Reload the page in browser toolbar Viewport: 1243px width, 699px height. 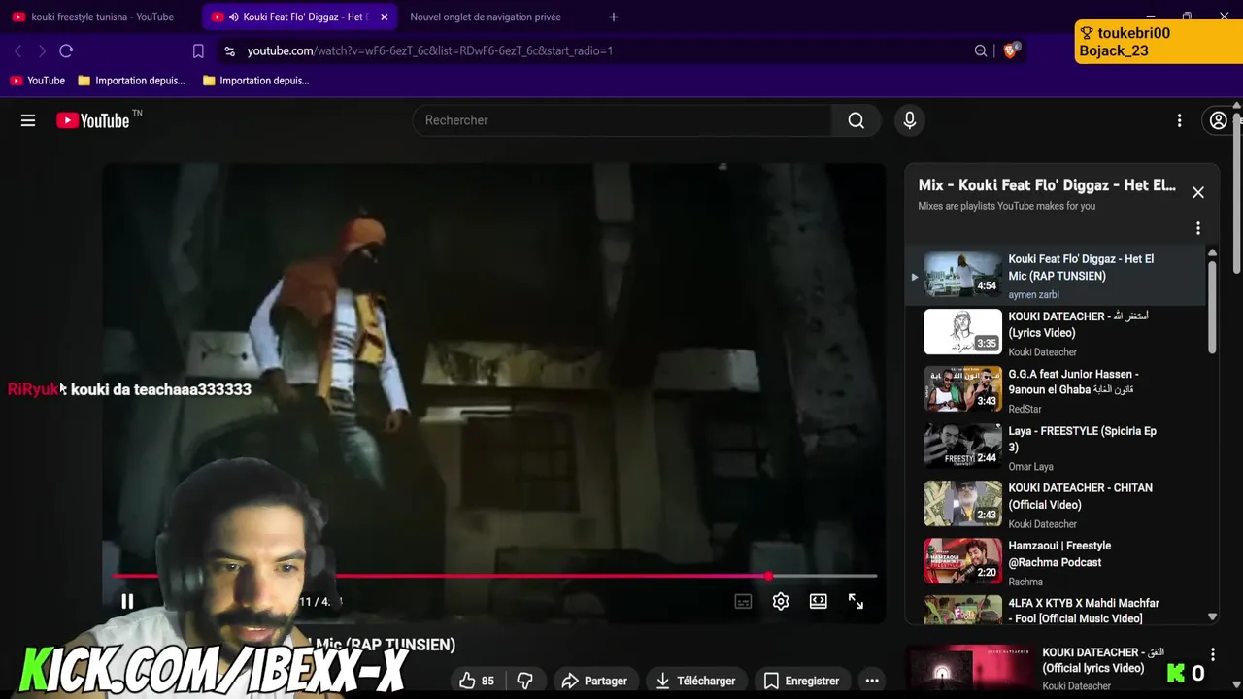pos(66,50)
